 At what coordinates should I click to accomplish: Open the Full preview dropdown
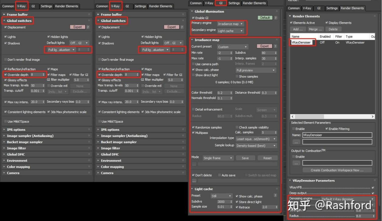pos(256,70)
